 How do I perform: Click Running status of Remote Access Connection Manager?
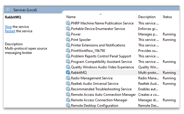(169, 100)
